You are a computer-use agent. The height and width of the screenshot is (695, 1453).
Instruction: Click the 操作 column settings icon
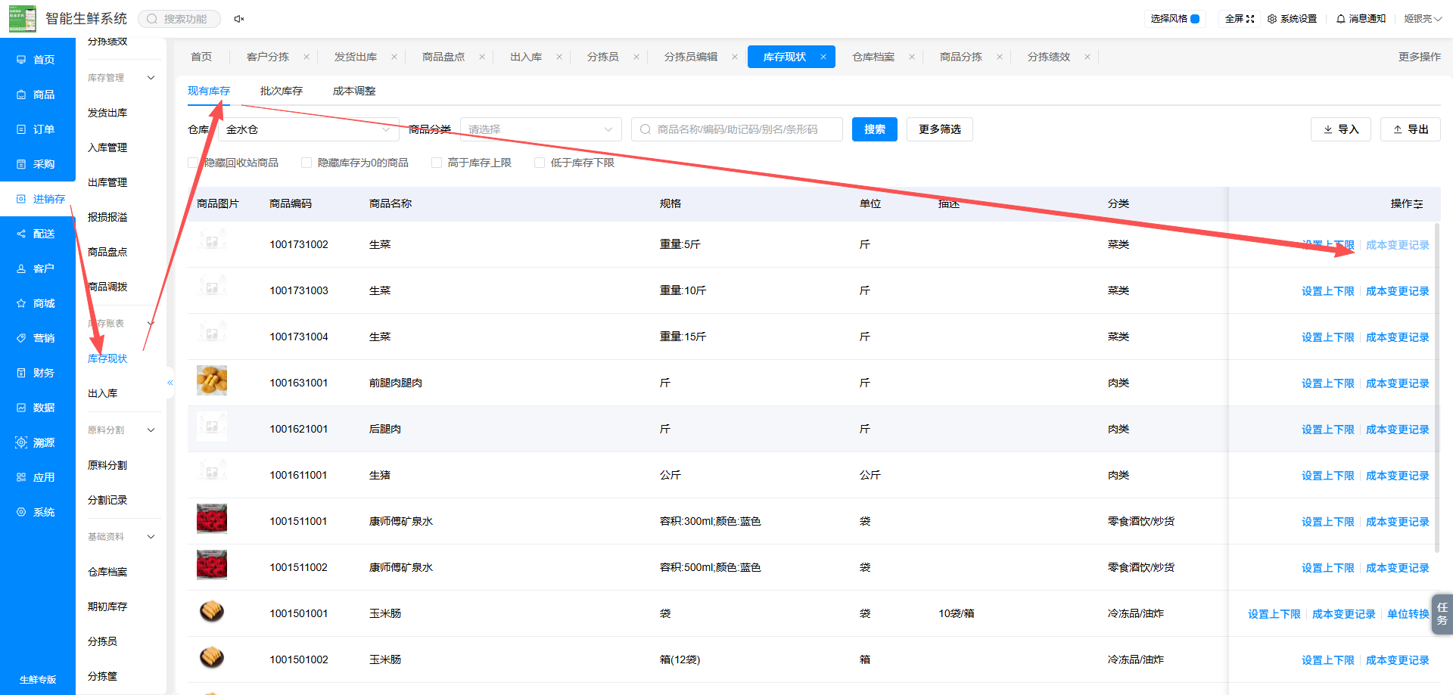pyautogui.click(x=1418, y=204)
